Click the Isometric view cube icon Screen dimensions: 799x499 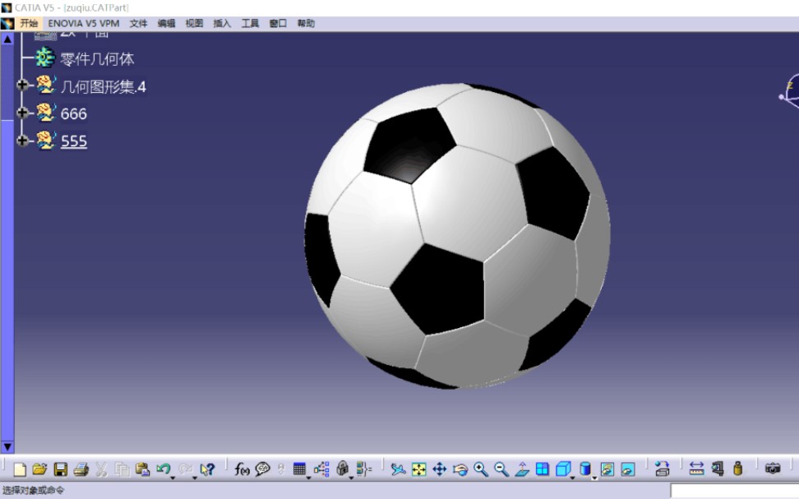tap(563, 469)
